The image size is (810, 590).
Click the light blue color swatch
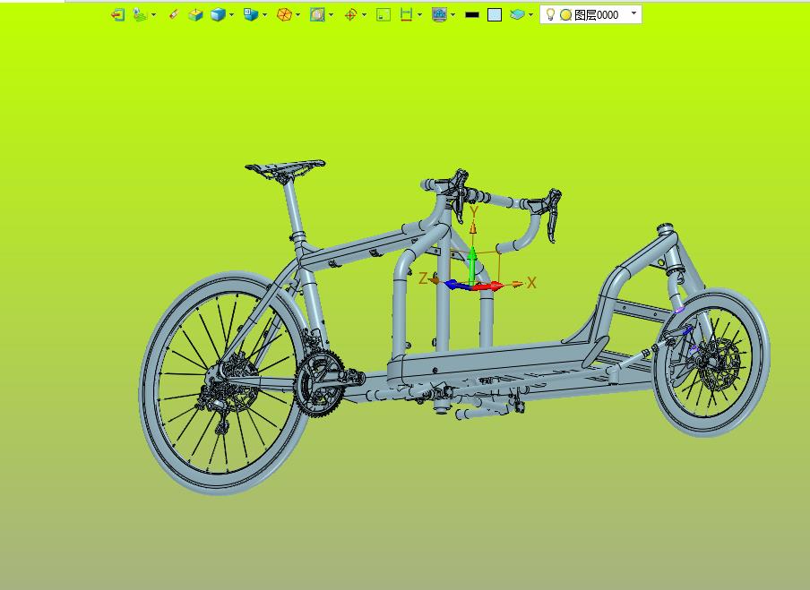coord(495,14)
